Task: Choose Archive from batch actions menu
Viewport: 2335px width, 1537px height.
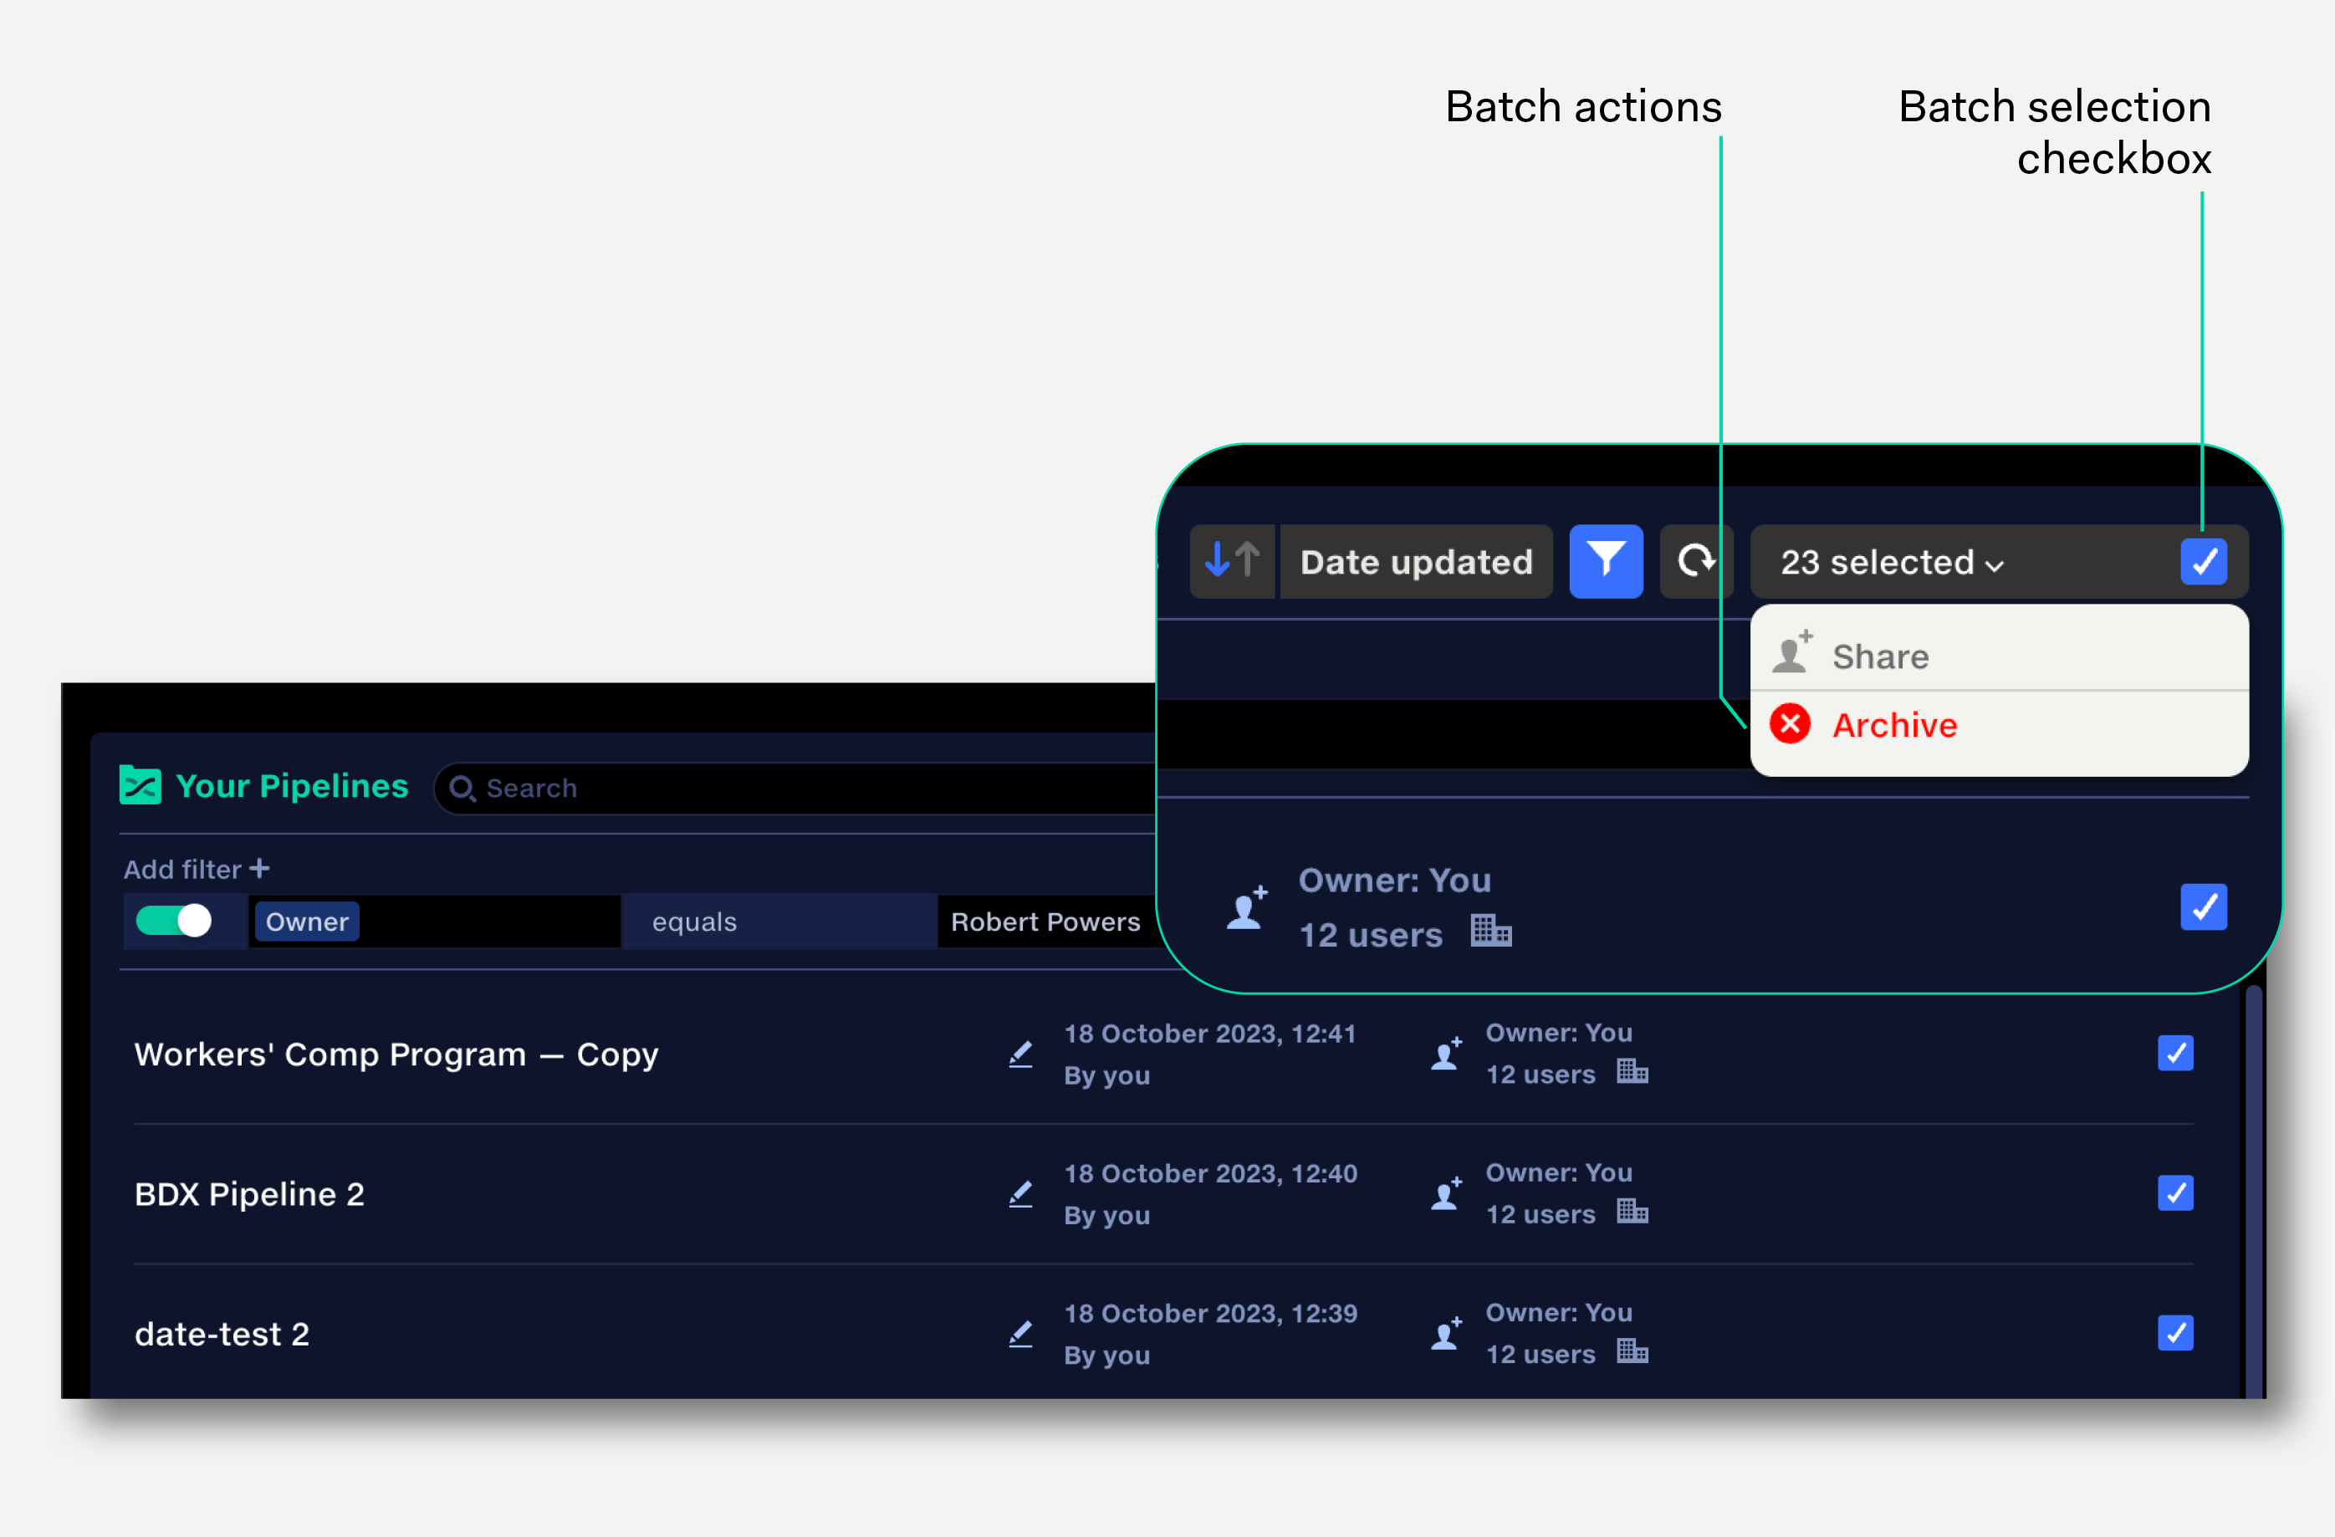Action: pyautogui.click(x=1999, y=725)
